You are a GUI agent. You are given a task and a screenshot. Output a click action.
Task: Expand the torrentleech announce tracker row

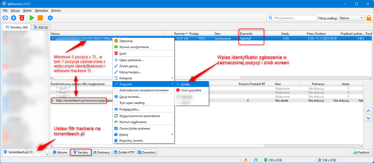point(53,101)
